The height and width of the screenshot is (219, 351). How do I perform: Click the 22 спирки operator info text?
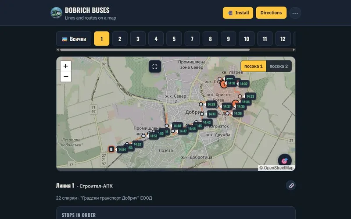[x=104, y=198]
